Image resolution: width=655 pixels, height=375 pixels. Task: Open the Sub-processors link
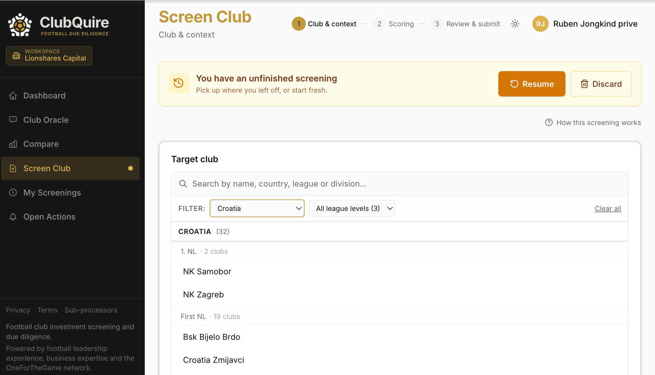coord(91,310)
